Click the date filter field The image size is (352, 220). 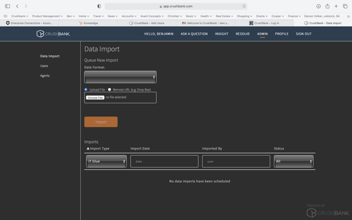[164, 161]
